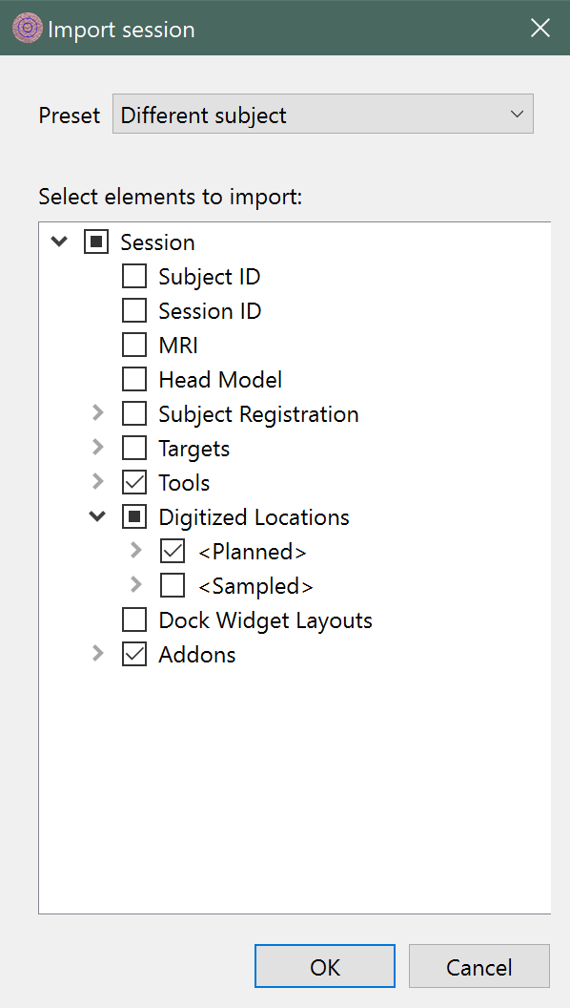Check the Dock Widget Layouts checkbox
Screen dimensions: 570x1008
pos(134,620)
